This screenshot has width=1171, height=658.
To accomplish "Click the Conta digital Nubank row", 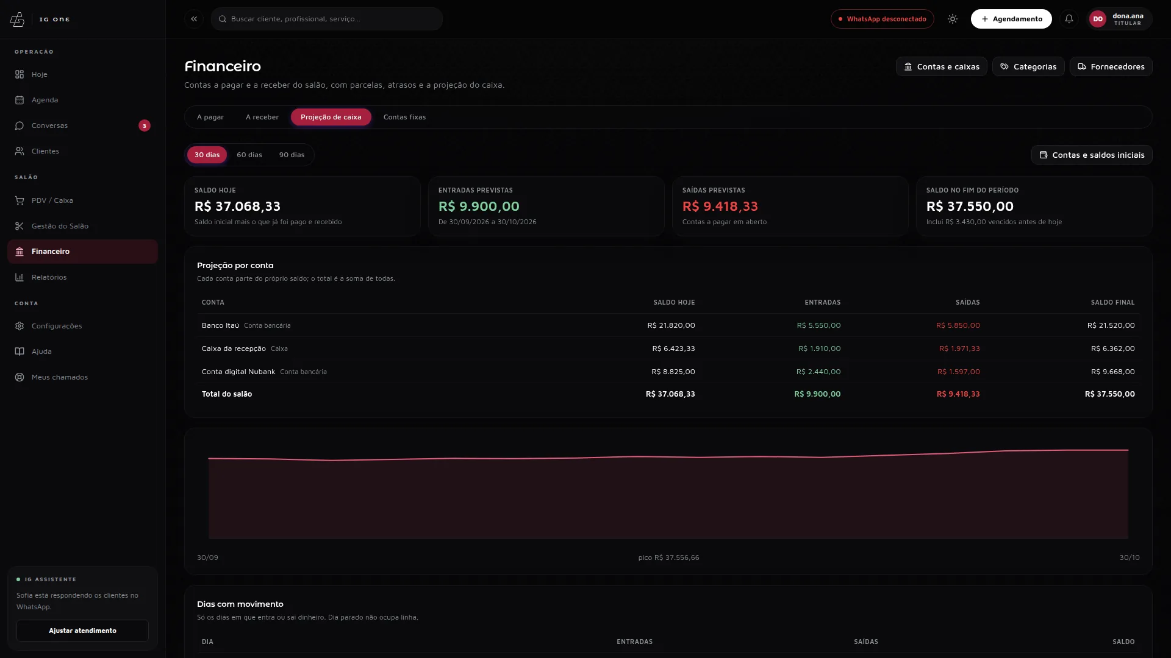I will tap(668, 372).
